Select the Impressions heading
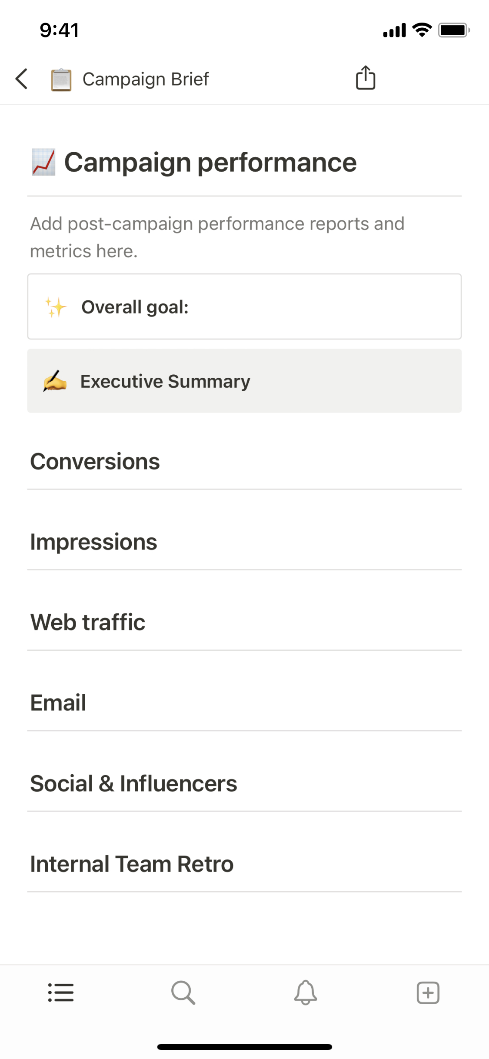 93,542
